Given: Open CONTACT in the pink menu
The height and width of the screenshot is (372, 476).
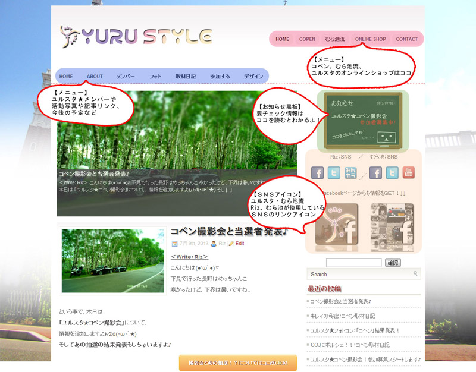Looking at the screenshot, I should point(407,39).
